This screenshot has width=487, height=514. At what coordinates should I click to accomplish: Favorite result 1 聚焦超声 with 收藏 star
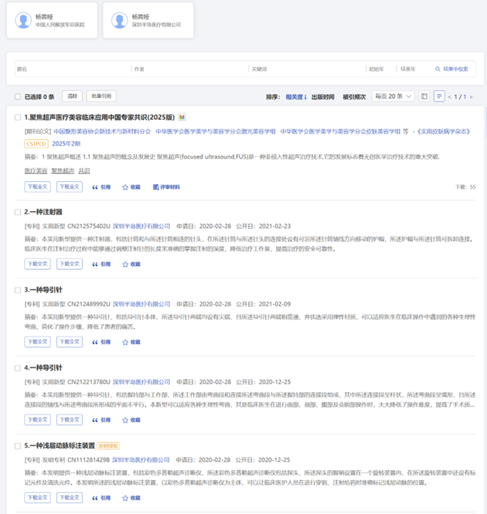pyautogui.click(x=131, y=187)
